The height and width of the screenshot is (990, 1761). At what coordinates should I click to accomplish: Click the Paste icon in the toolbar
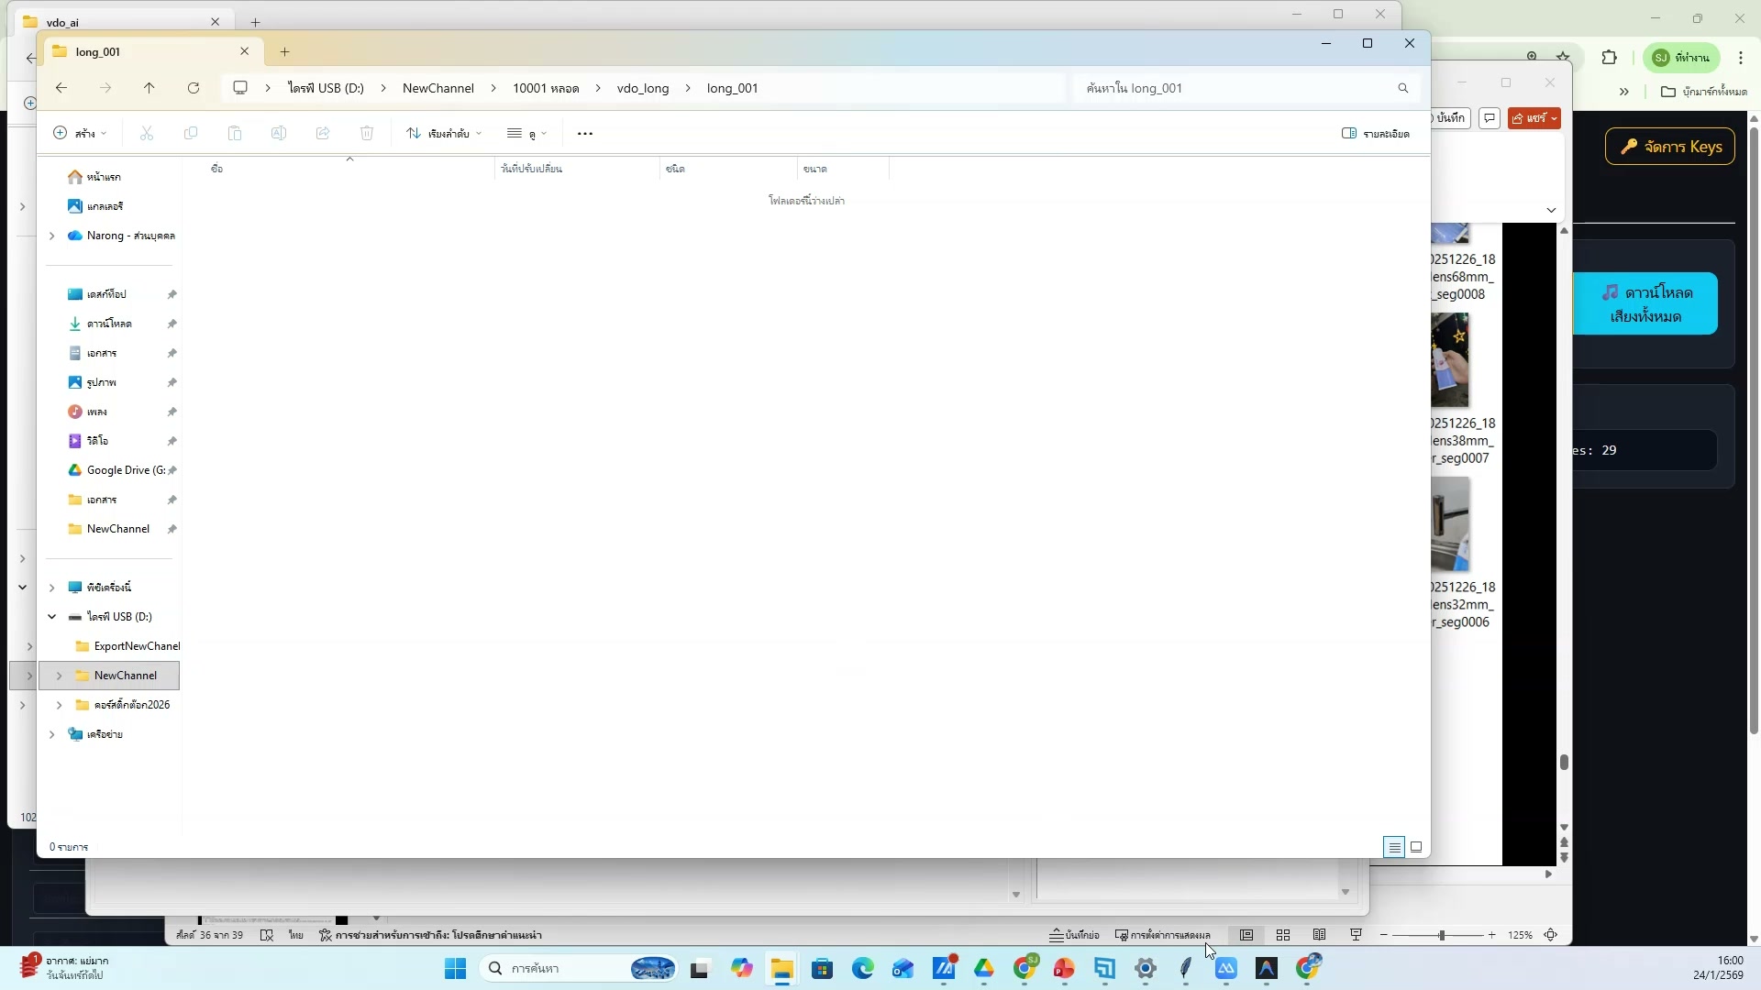(235, 134)
